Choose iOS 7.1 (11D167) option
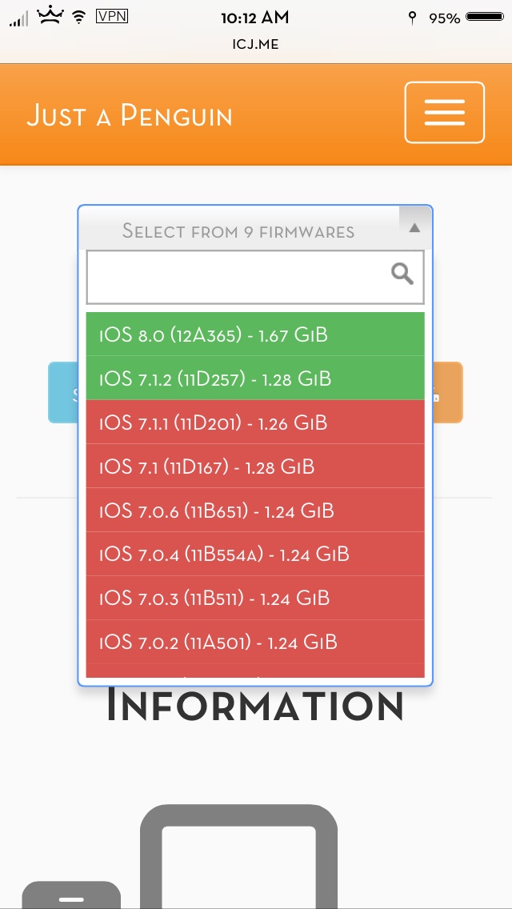The width and height of the screenshot is (512, 909). [x=255, y=466]
